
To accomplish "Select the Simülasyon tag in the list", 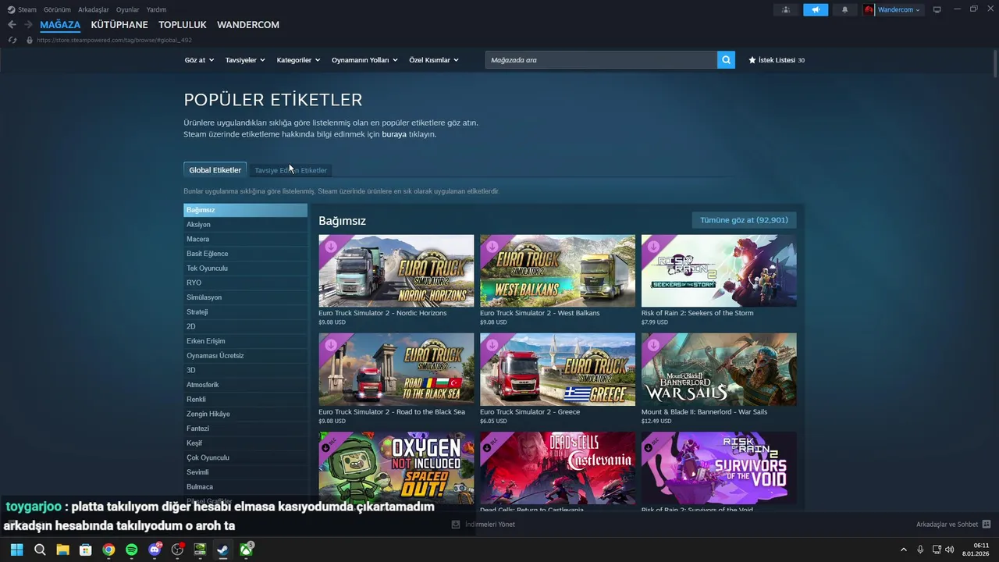I will [245, 297].
